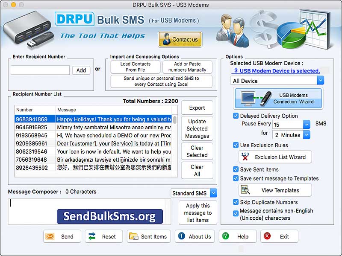The width and height of the screenshot is (342, 256).
Task: Click the Contact us button
Action: (180, 39)
